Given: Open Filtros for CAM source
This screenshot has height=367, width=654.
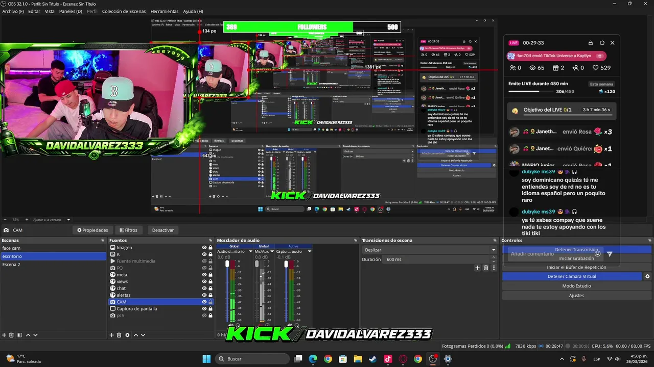Looking at the screenshot, I should (x=128, y=230).
